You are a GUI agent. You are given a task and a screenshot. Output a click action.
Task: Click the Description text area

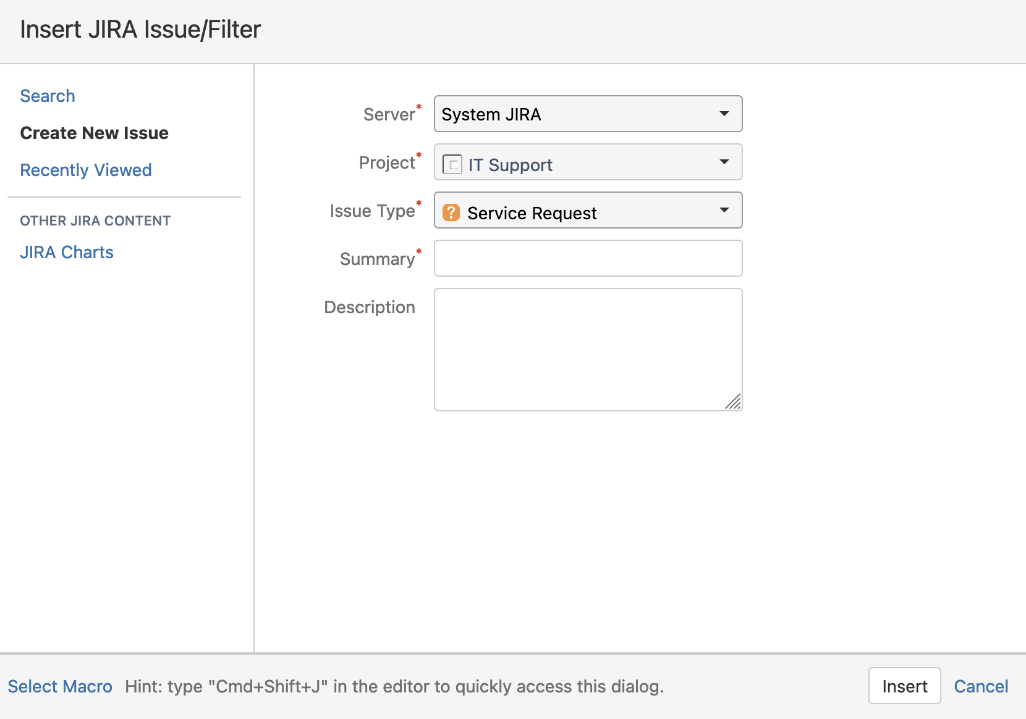click(x=587, y=346)
